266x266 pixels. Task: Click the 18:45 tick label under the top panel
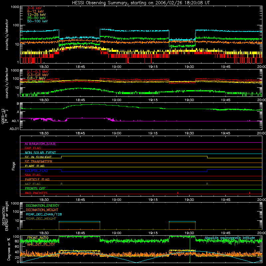80,67
